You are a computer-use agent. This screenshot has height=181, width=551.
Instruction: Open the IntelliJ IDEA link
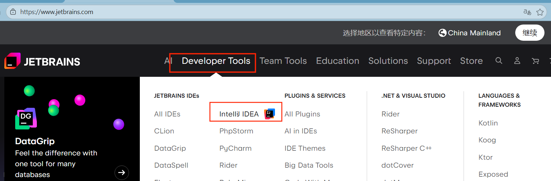(239, 114)
